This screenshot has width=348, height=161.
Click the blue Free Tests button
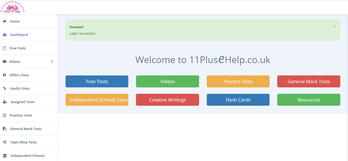click(x=97, y=81)
